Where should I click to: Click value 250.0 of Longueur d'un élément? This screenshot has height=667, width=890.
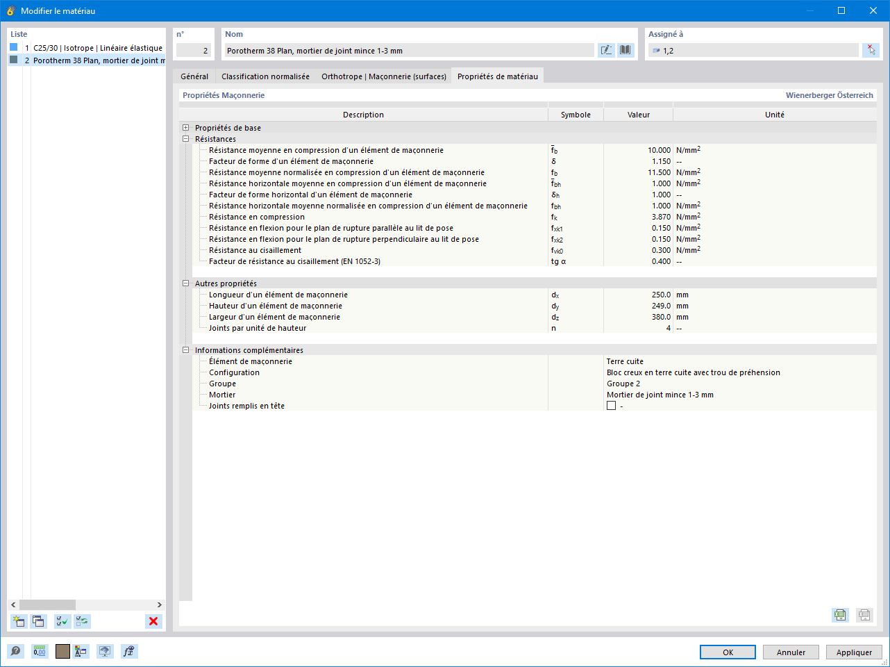tap(661, 295)
